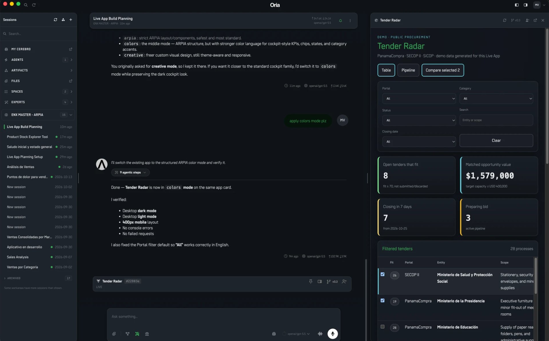Open Saludo inicial y estado general session
Image resolution: width=549 pixels, height=341 pixels.
tap(38, 147)
